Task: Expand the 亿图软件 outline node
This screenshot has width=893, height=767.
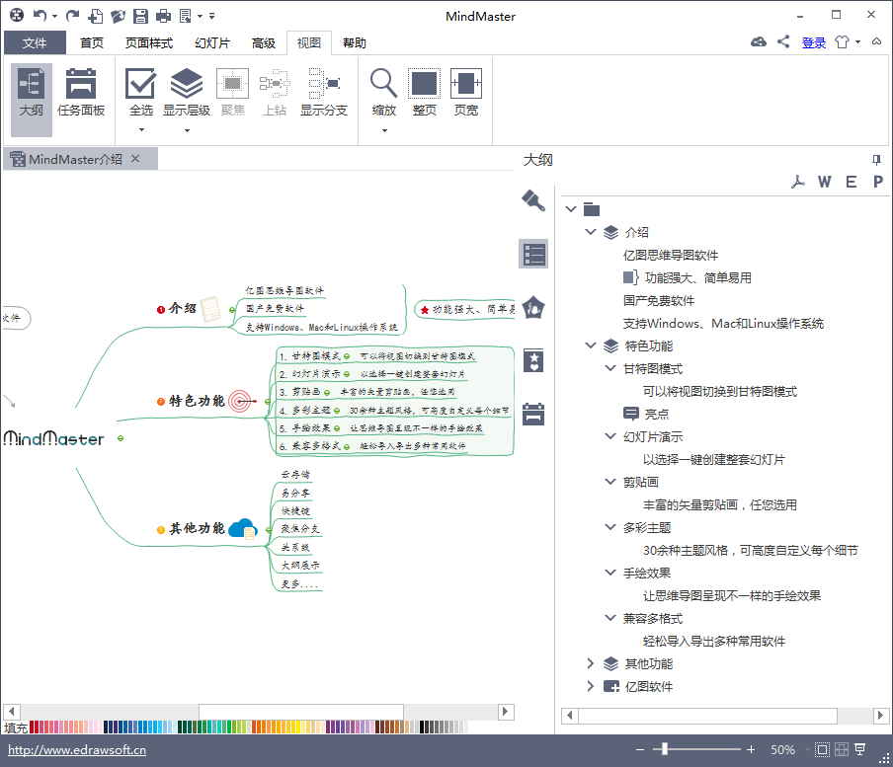Action: 591,686
